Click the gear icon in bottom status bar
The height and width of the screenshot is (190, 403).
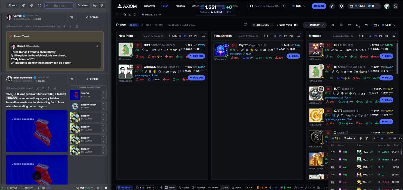point(161,188)
